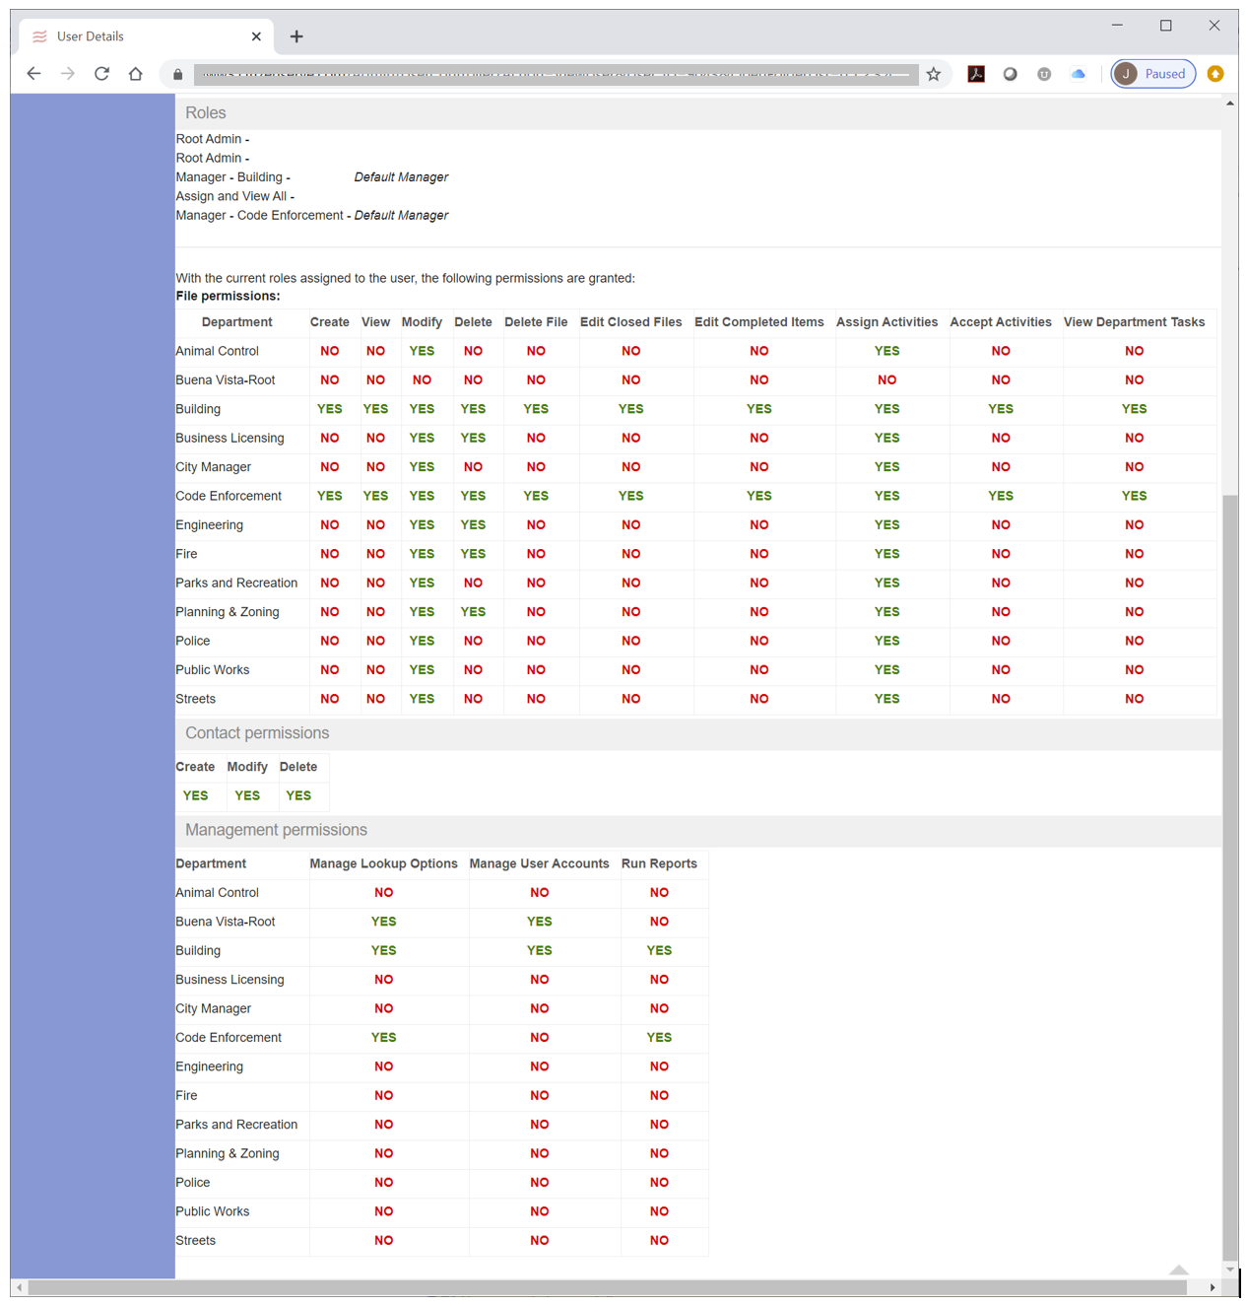
Task: Reload the User Details page
Action: [x=101, y=74]
